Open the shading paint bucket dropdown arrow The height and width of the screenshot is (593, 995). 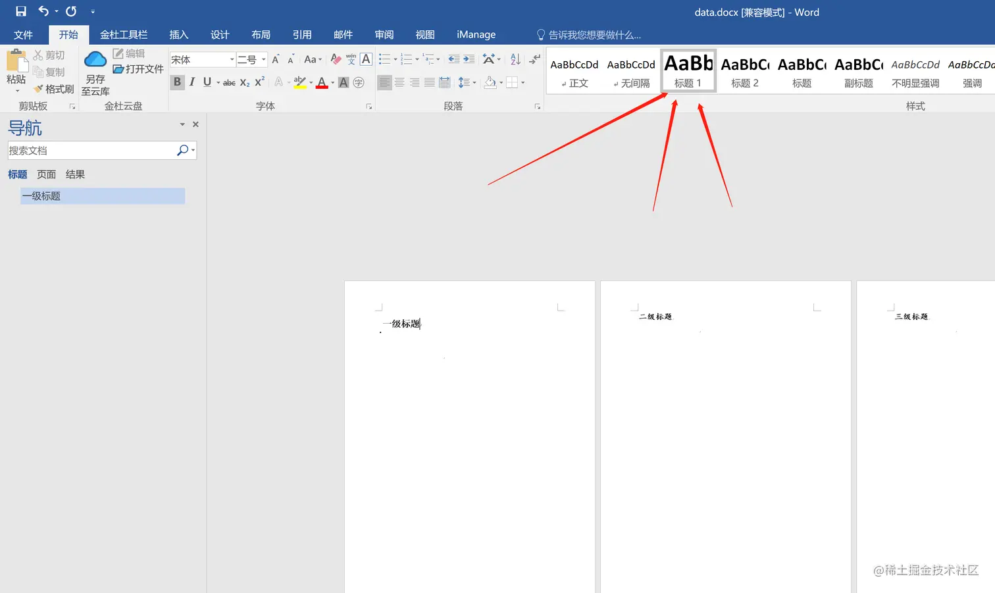[x=501, y=82]
